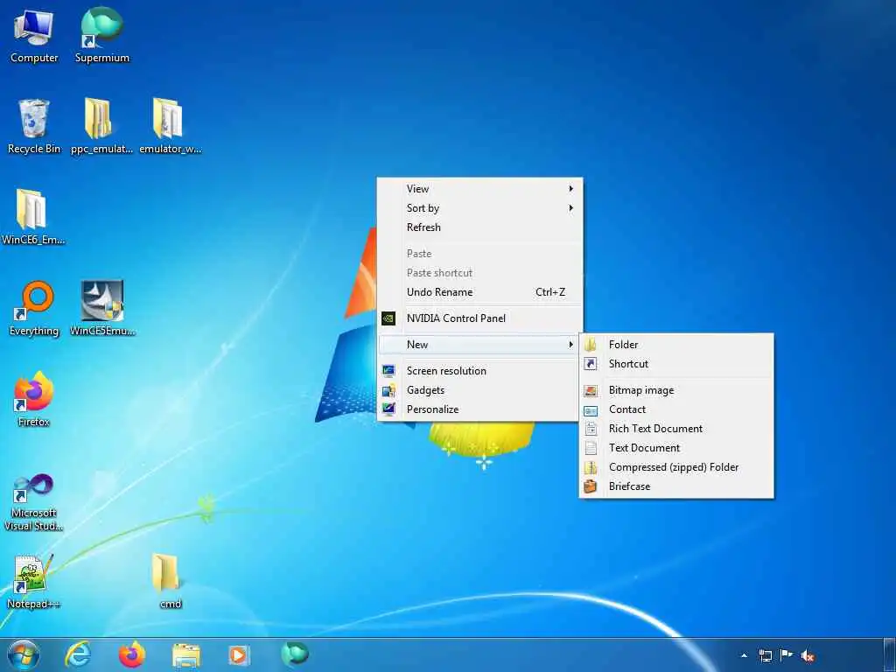This screenshot has height=672, width=896.
Task: Expand the View submenu
Action: coord(479,189)
